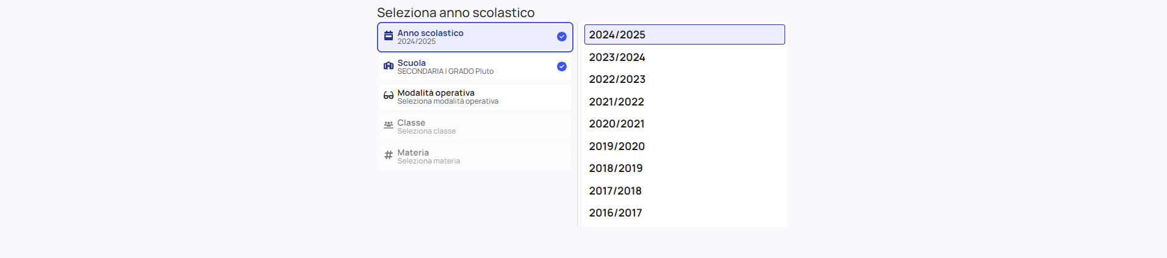Choose school year 2023/2024
This screenshot has width=1167, height=258.
pos(684,57)
